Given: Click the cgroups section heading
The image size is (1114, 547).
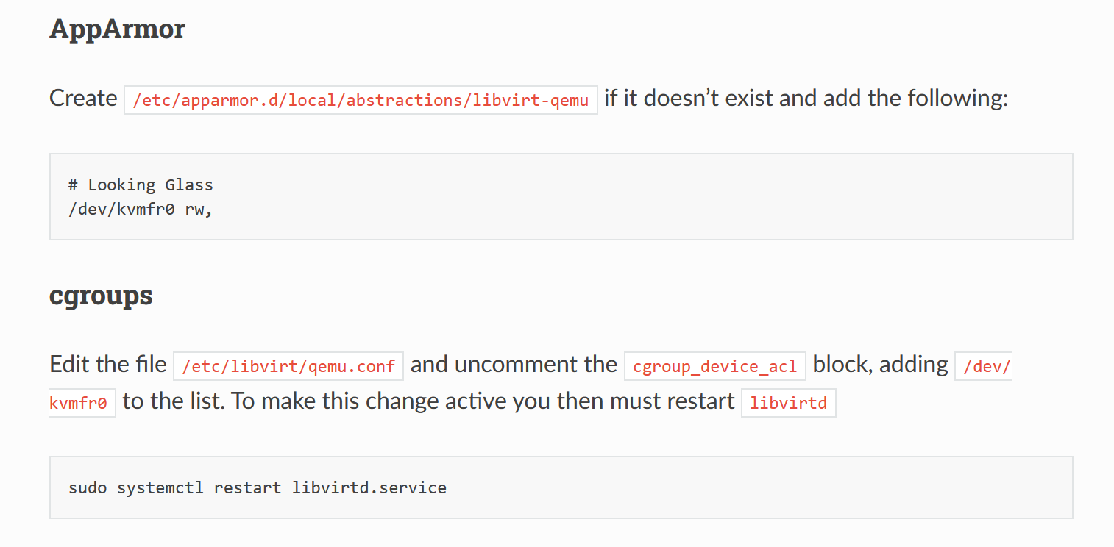Looking at the screenshot, I should click(x=101, y=296).
